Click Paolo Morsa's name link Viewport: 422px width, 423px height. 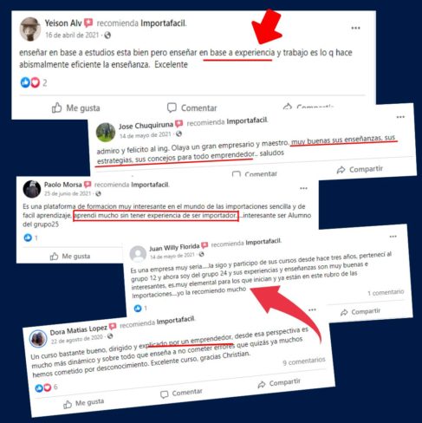(62, 185)
